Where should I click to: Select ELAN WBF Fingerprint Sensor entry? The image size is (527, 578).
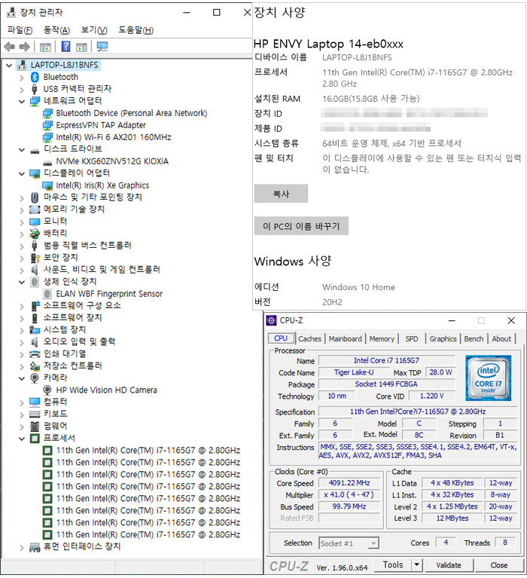[x=109, y=294]
